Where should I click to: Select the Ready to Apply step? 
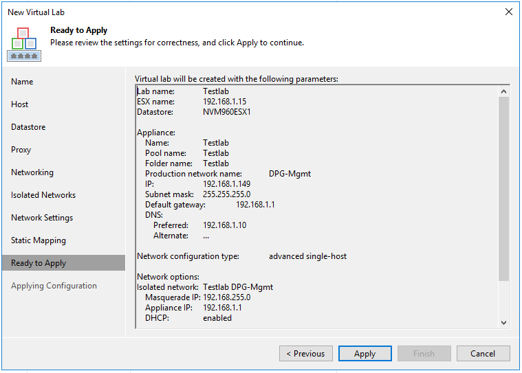[x=39, y=263]
